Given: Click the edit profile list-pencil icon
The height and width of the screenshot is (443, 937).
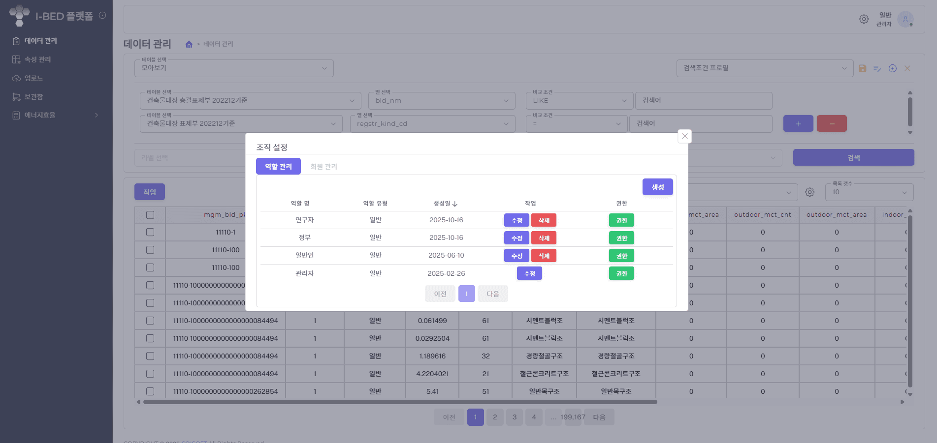Looking at the screenshot, I should point(877,68).
